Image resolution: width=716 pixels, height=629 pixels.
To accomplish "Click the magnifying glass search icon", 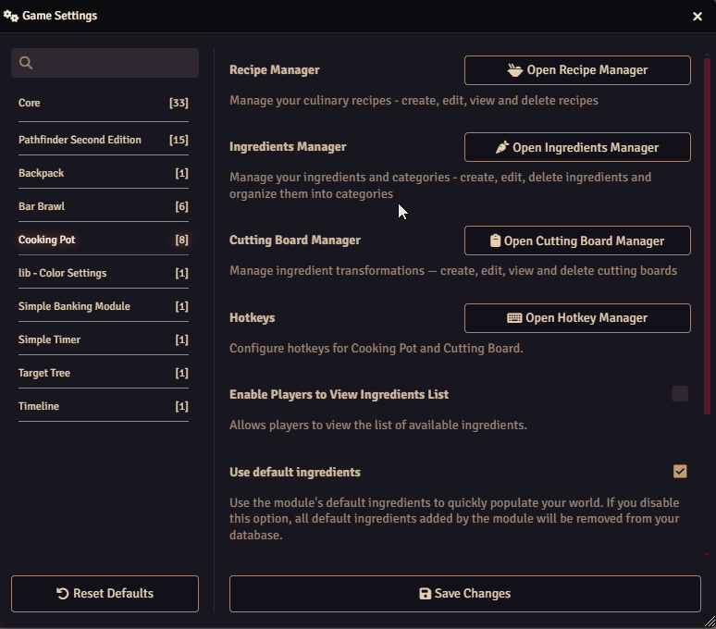I will (26, 63).
